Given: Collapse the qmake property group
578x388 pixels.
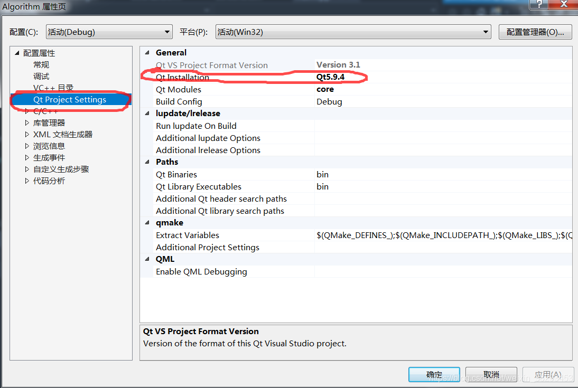Looking at the screenshot, I should point(147,223).
